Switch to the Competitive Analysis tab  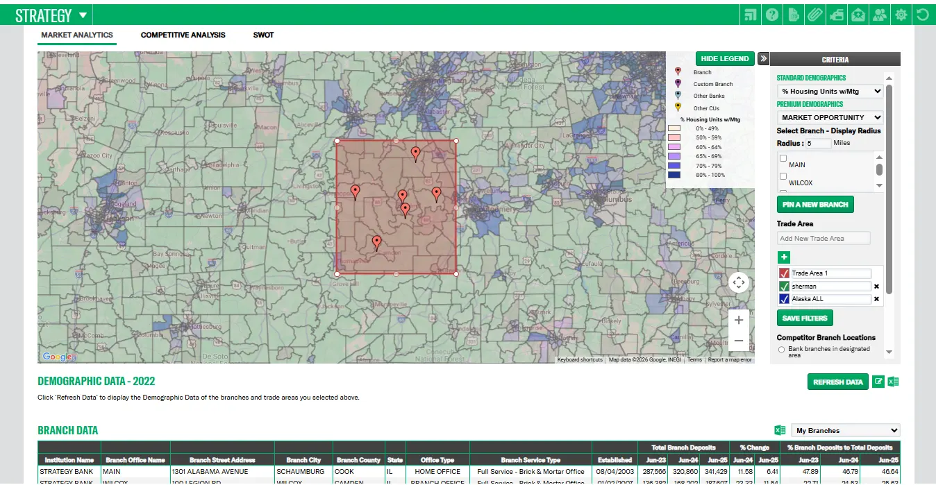tap(183, 35)
